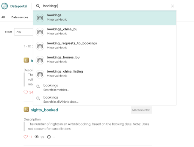Open the Team filter dropdown showing "Any"
Image resolution: width=194 pixels, height=147 pixels.
[23, 32]
